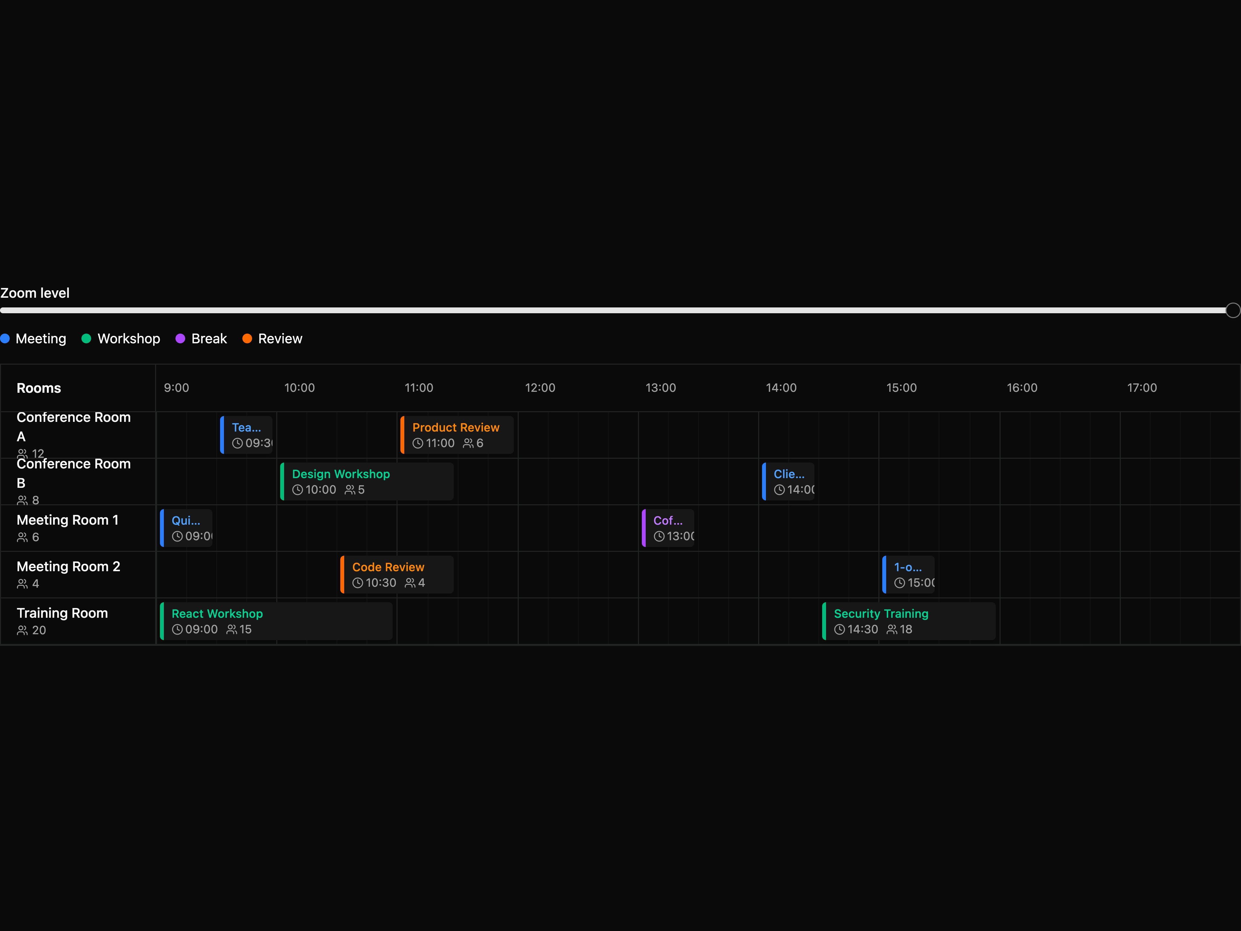1241x931 pixels.
Task: Click the 9:00 time header
Action: coord(176,388)
